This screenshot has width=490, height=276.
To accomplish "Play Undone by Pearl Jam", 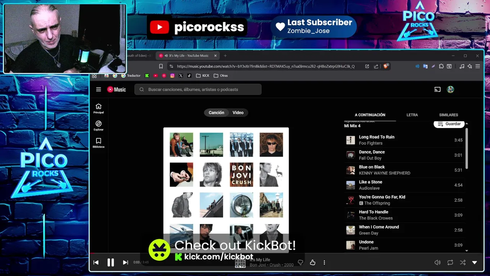I will pos(405,245).
